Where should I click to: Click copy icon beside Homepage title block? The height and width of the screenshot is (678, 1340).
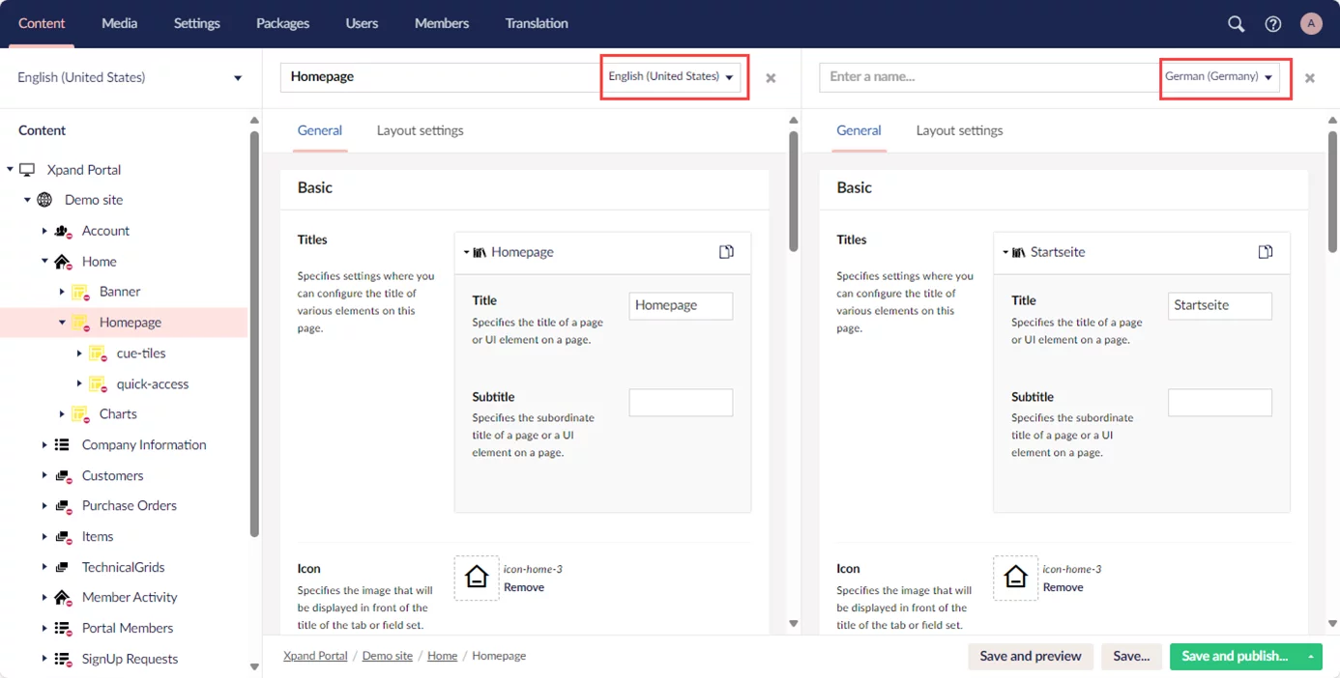pos(726,252)
